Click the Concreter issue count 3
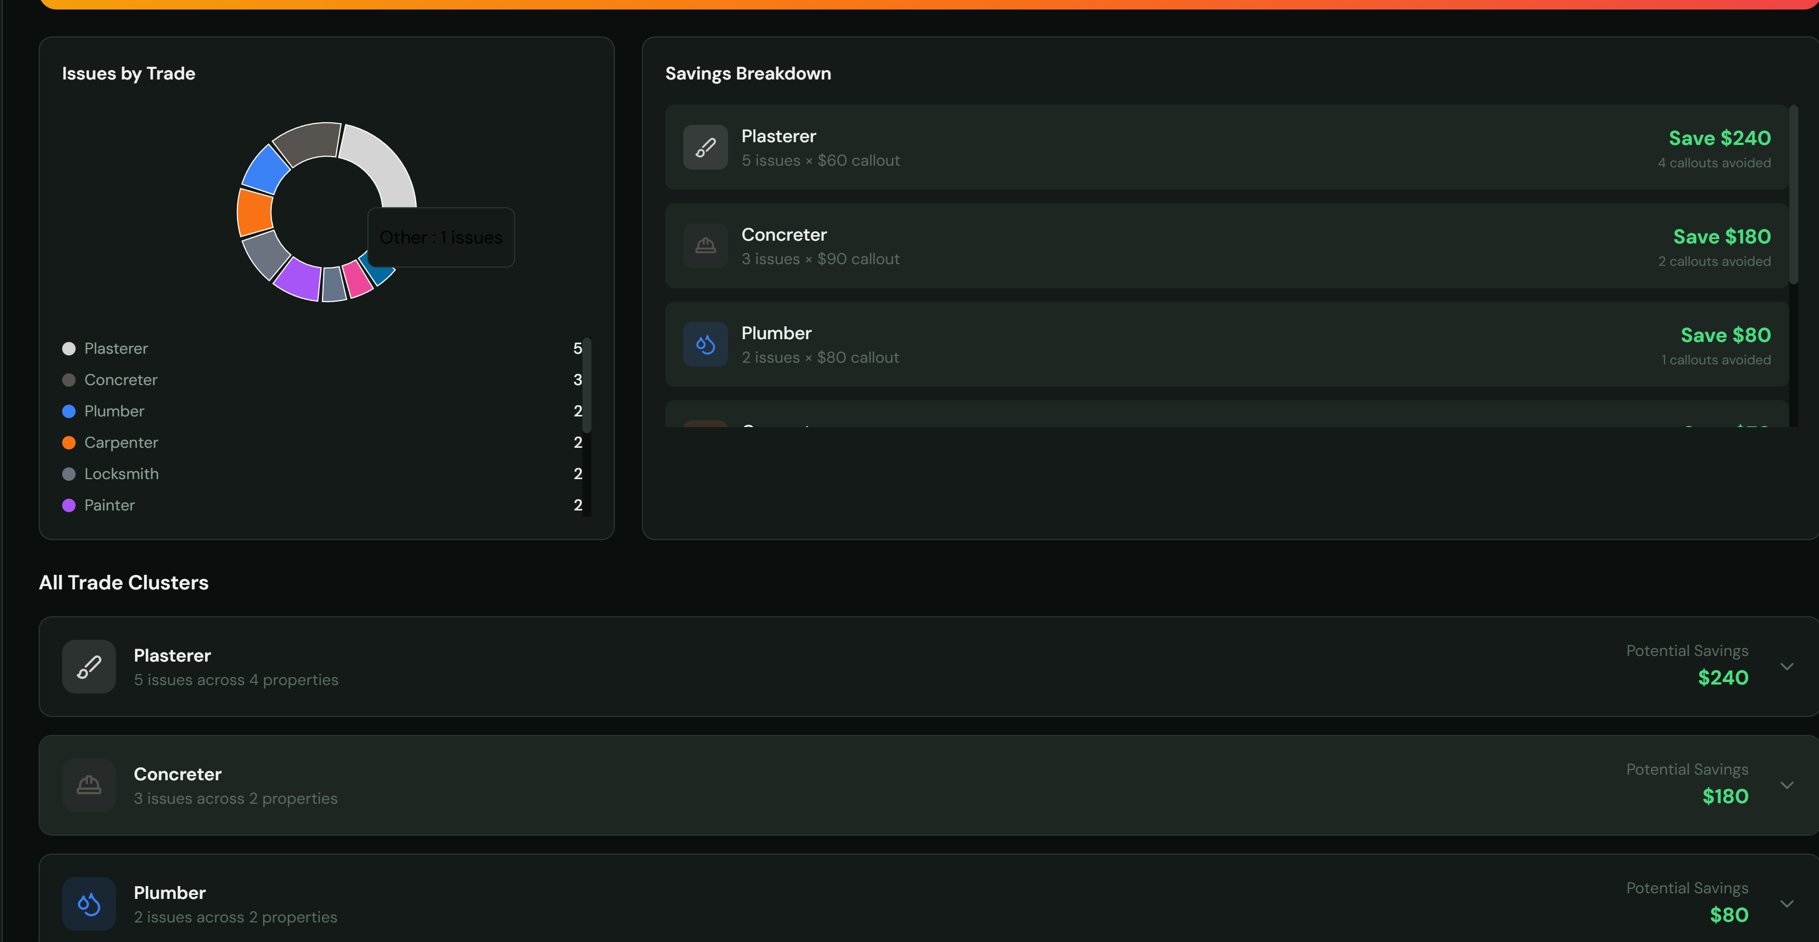The image size is (1819, 942). click(577, 379)
